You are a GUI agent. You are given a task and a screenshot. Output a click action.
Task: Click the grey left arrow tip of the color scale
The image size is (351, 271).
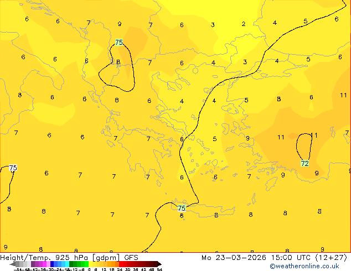click(13, 264)
